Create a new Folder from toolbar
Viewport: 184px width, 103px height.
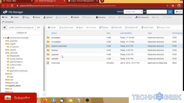[x=15, y=17]
